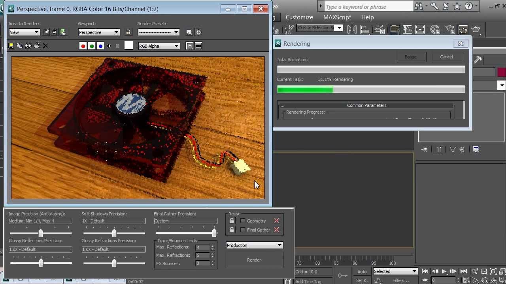This screenshot has height=284, width=506.
Task: Open the Help question mark icon
Action: [x=468, y=6]
